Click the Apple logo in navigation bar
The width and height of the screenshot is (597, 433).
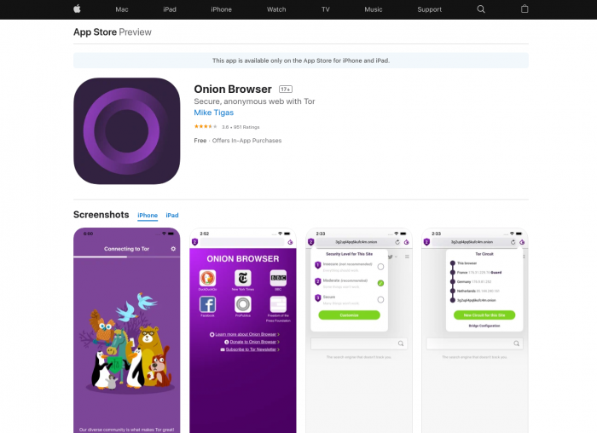coord(77,9)
